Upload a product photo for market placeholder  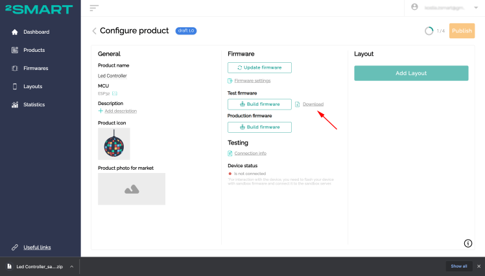point(132,189)
